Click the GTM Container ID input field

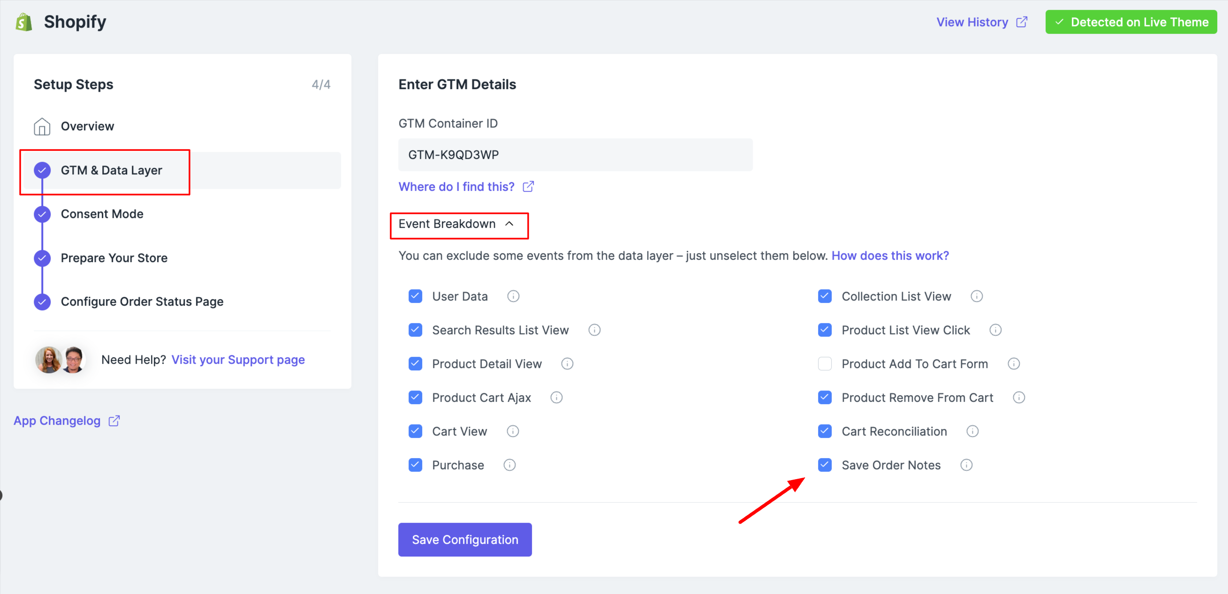pos(575,155)
